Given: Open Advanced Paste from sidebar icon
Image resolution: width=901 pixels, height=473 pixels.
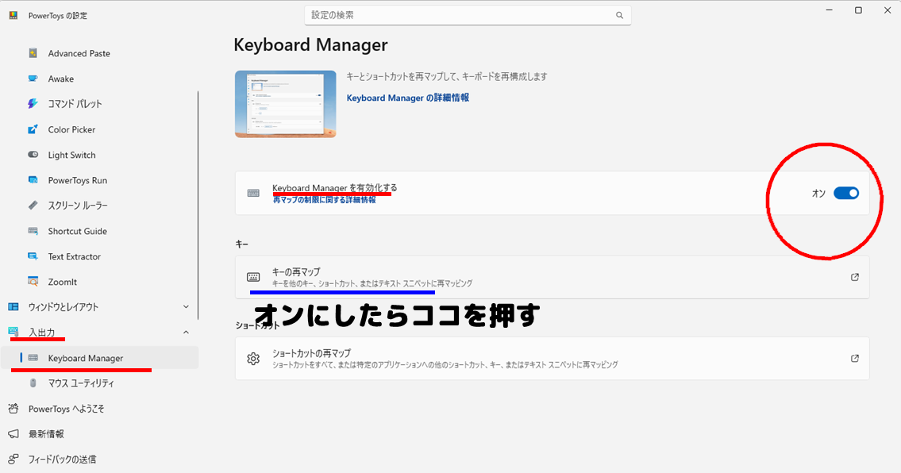Looking at the screenshot, I should (33, 53).
